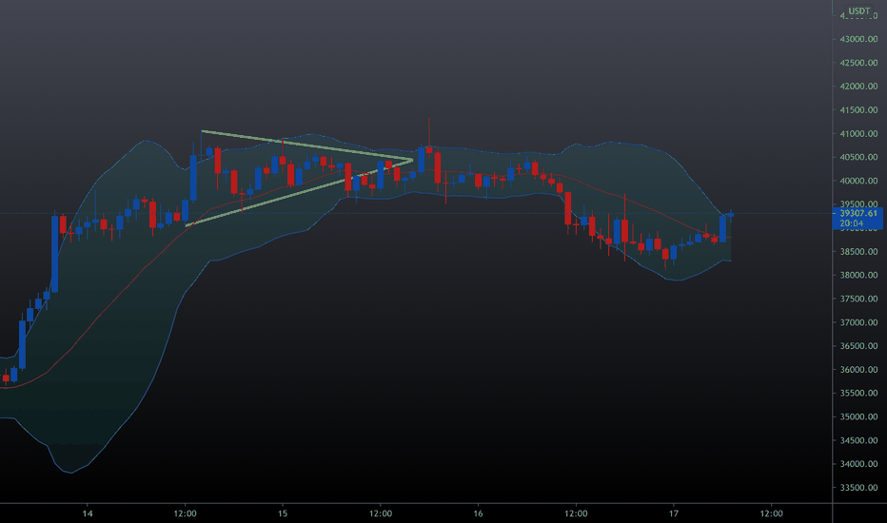Click the 12:00 label after date 17
The width and height of the screenshot is (887, 523).
coord(771,513)
